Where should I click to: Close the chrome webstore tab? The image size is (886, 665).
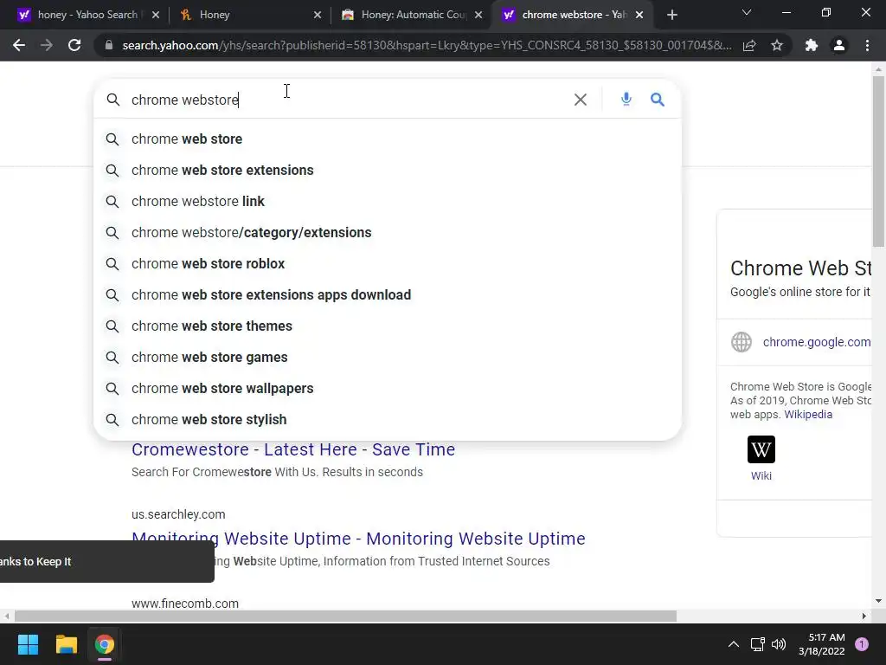pos(639,15)
